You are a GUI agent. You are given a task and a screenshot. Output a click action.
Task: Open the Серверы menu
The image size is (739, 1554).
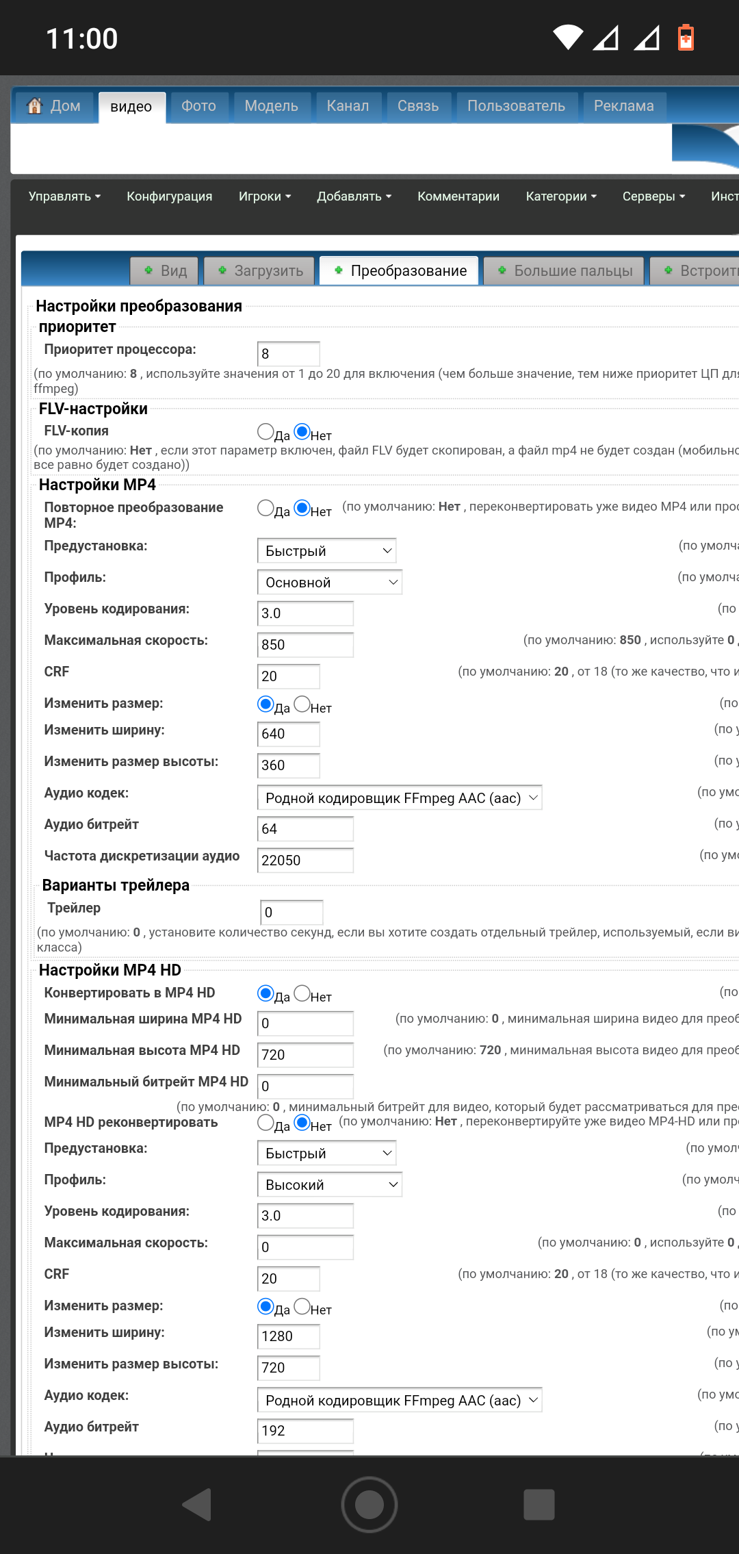pos(653,196)
